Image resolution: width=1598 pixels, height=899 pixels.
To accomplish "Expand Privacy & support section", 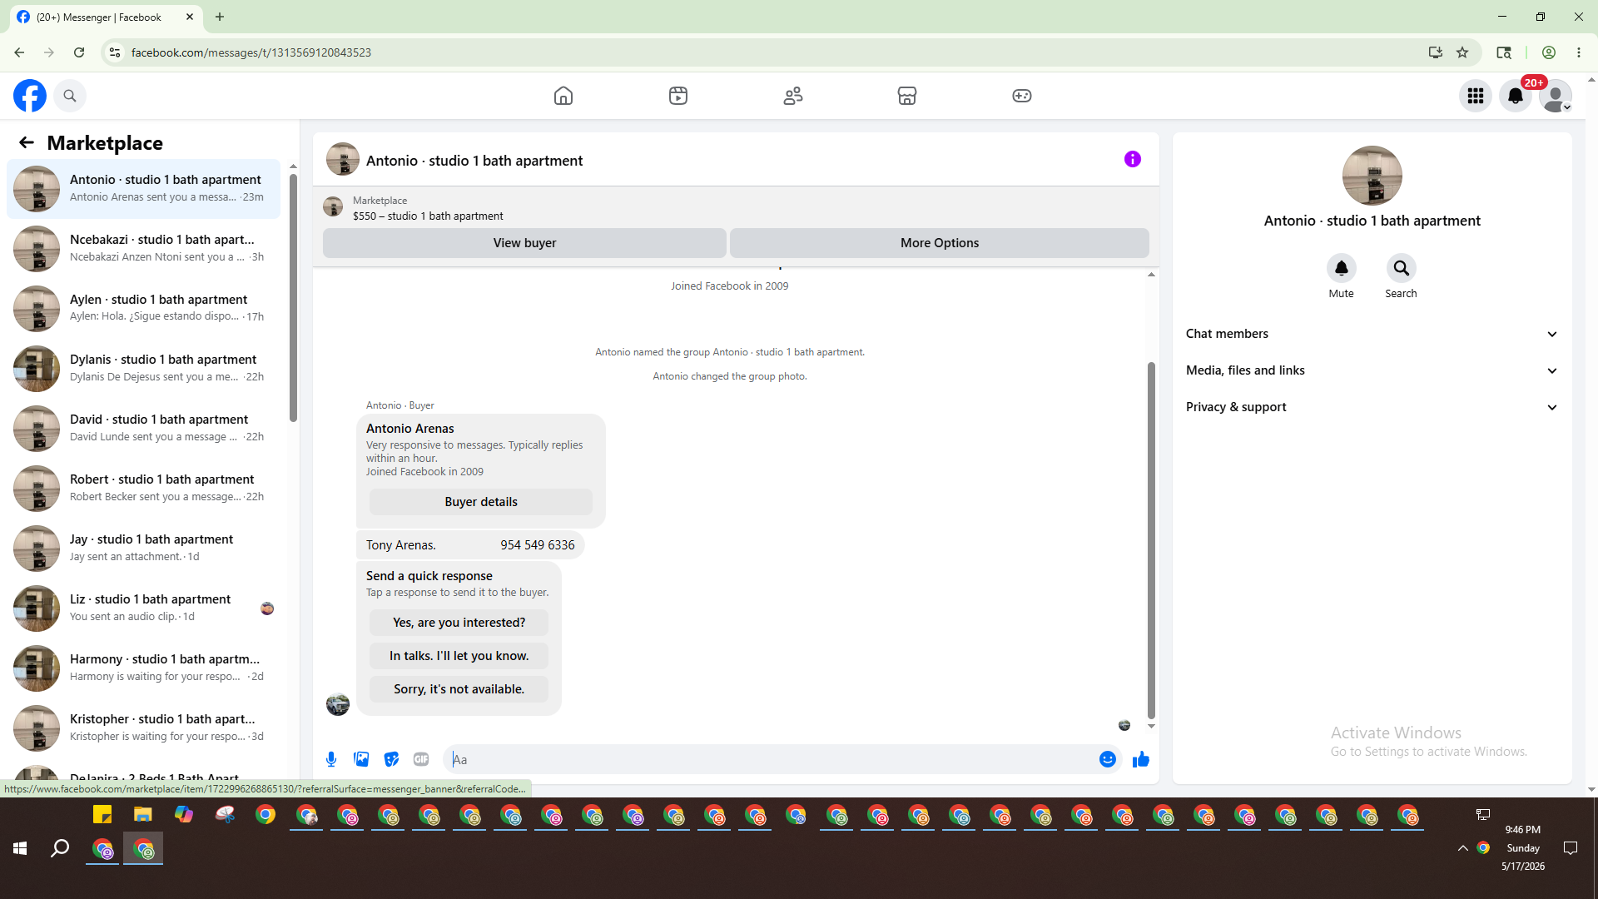I will coord(1372,407).
